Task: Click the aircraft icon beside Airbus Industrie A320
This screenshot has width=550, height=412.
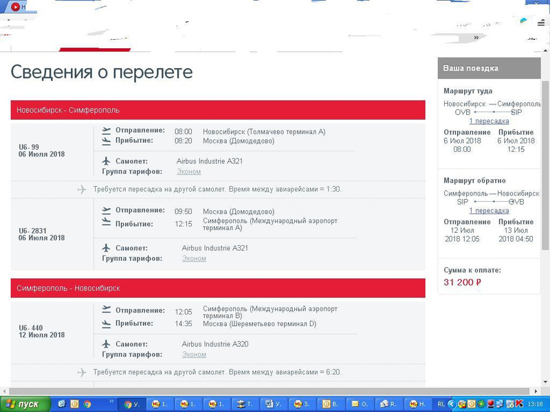Action: [x=106, y=344]
